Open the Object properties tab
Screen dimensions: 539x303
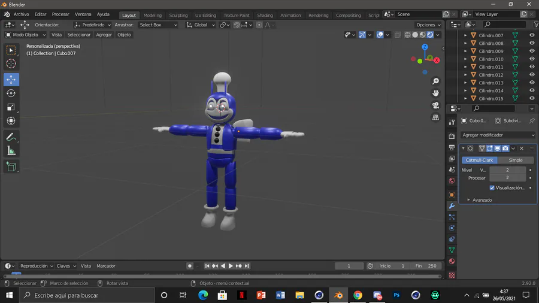pos(452,195)
